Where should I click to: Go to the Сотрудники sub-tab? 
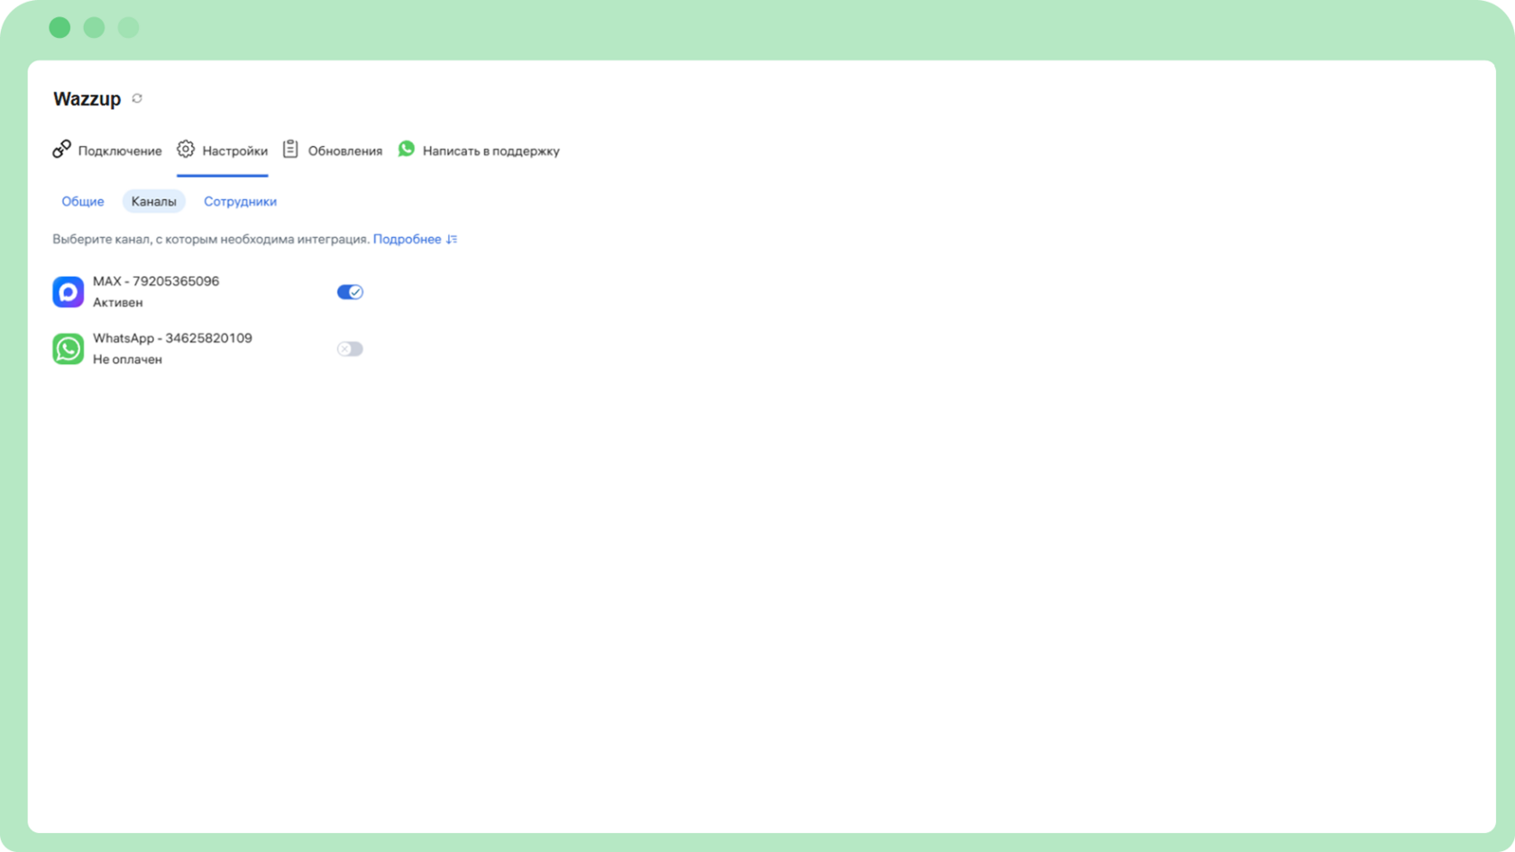240,201
